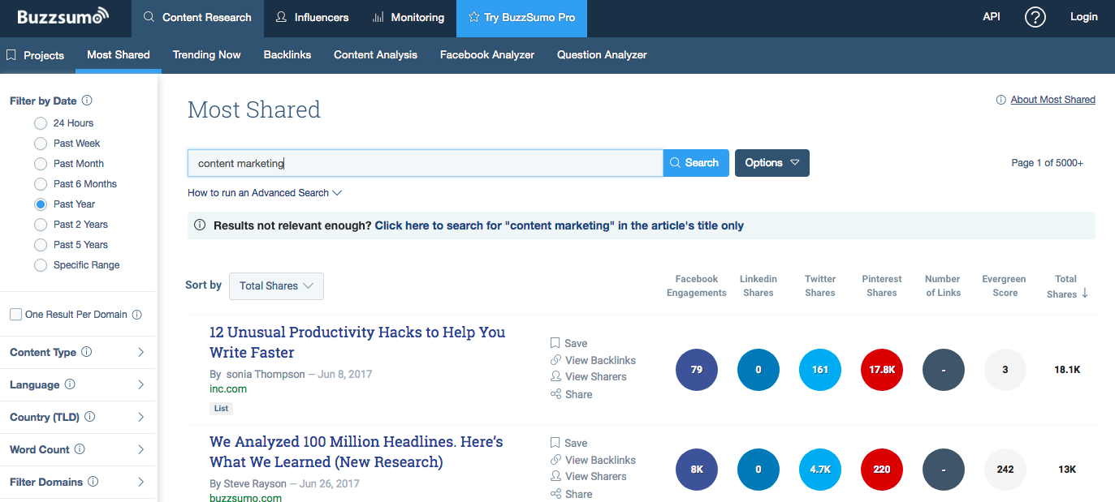The width and height of the screenshot is (1115, 502).
Task: Click the content marketing search field
Action: (426, 163)
